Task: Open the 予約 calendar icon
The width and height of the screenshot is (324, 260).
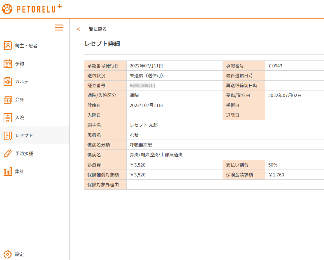Action: [7, 64]
